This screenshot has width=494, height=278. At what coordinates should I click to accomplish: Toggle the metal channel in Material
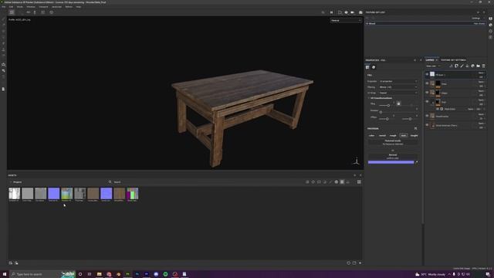point(382,136)
